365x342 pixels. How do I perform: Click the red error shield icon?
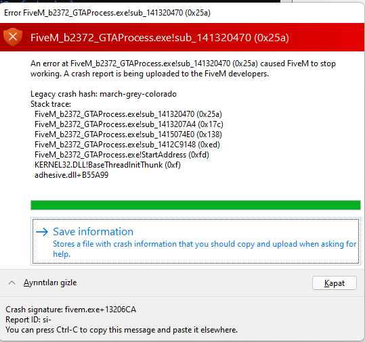click(x=13, y=37)
